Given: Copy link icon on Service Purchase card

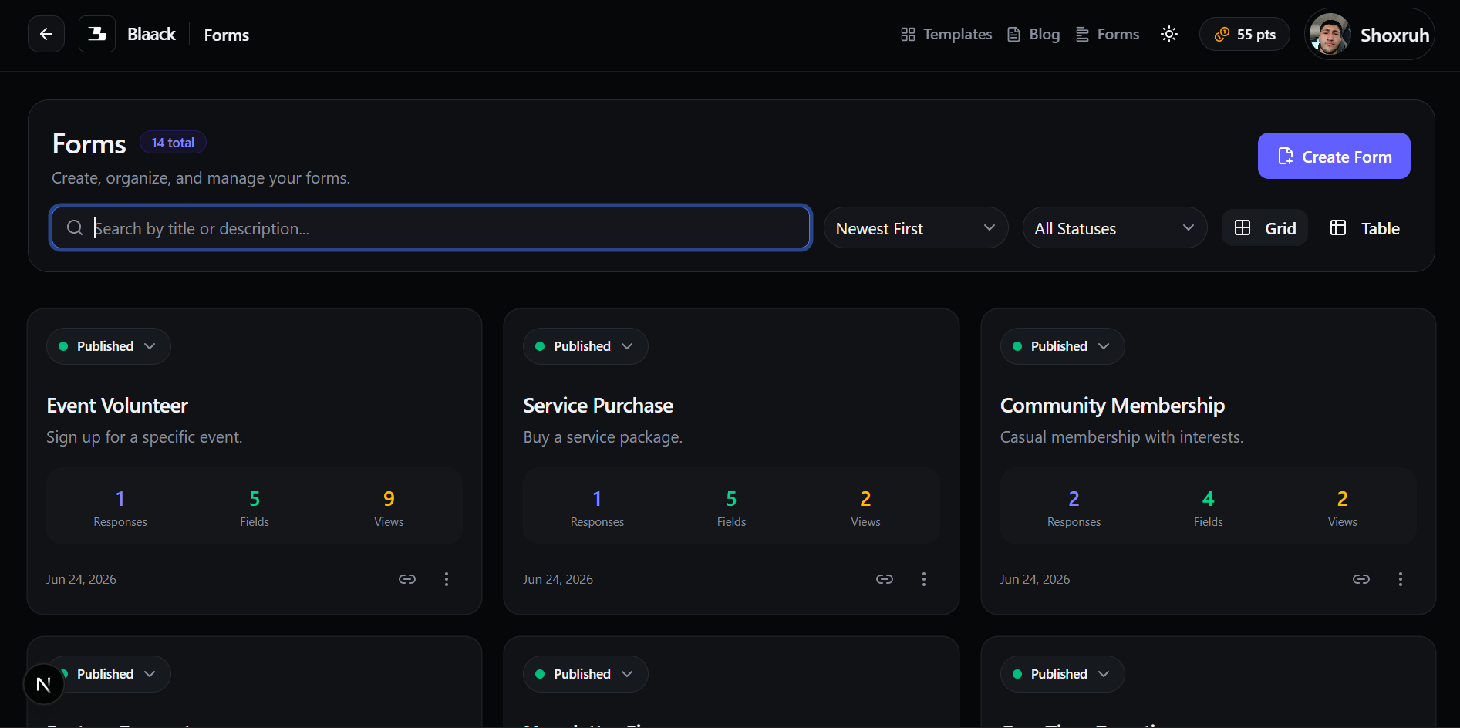Looking at the screenshot, I should 885,579.
